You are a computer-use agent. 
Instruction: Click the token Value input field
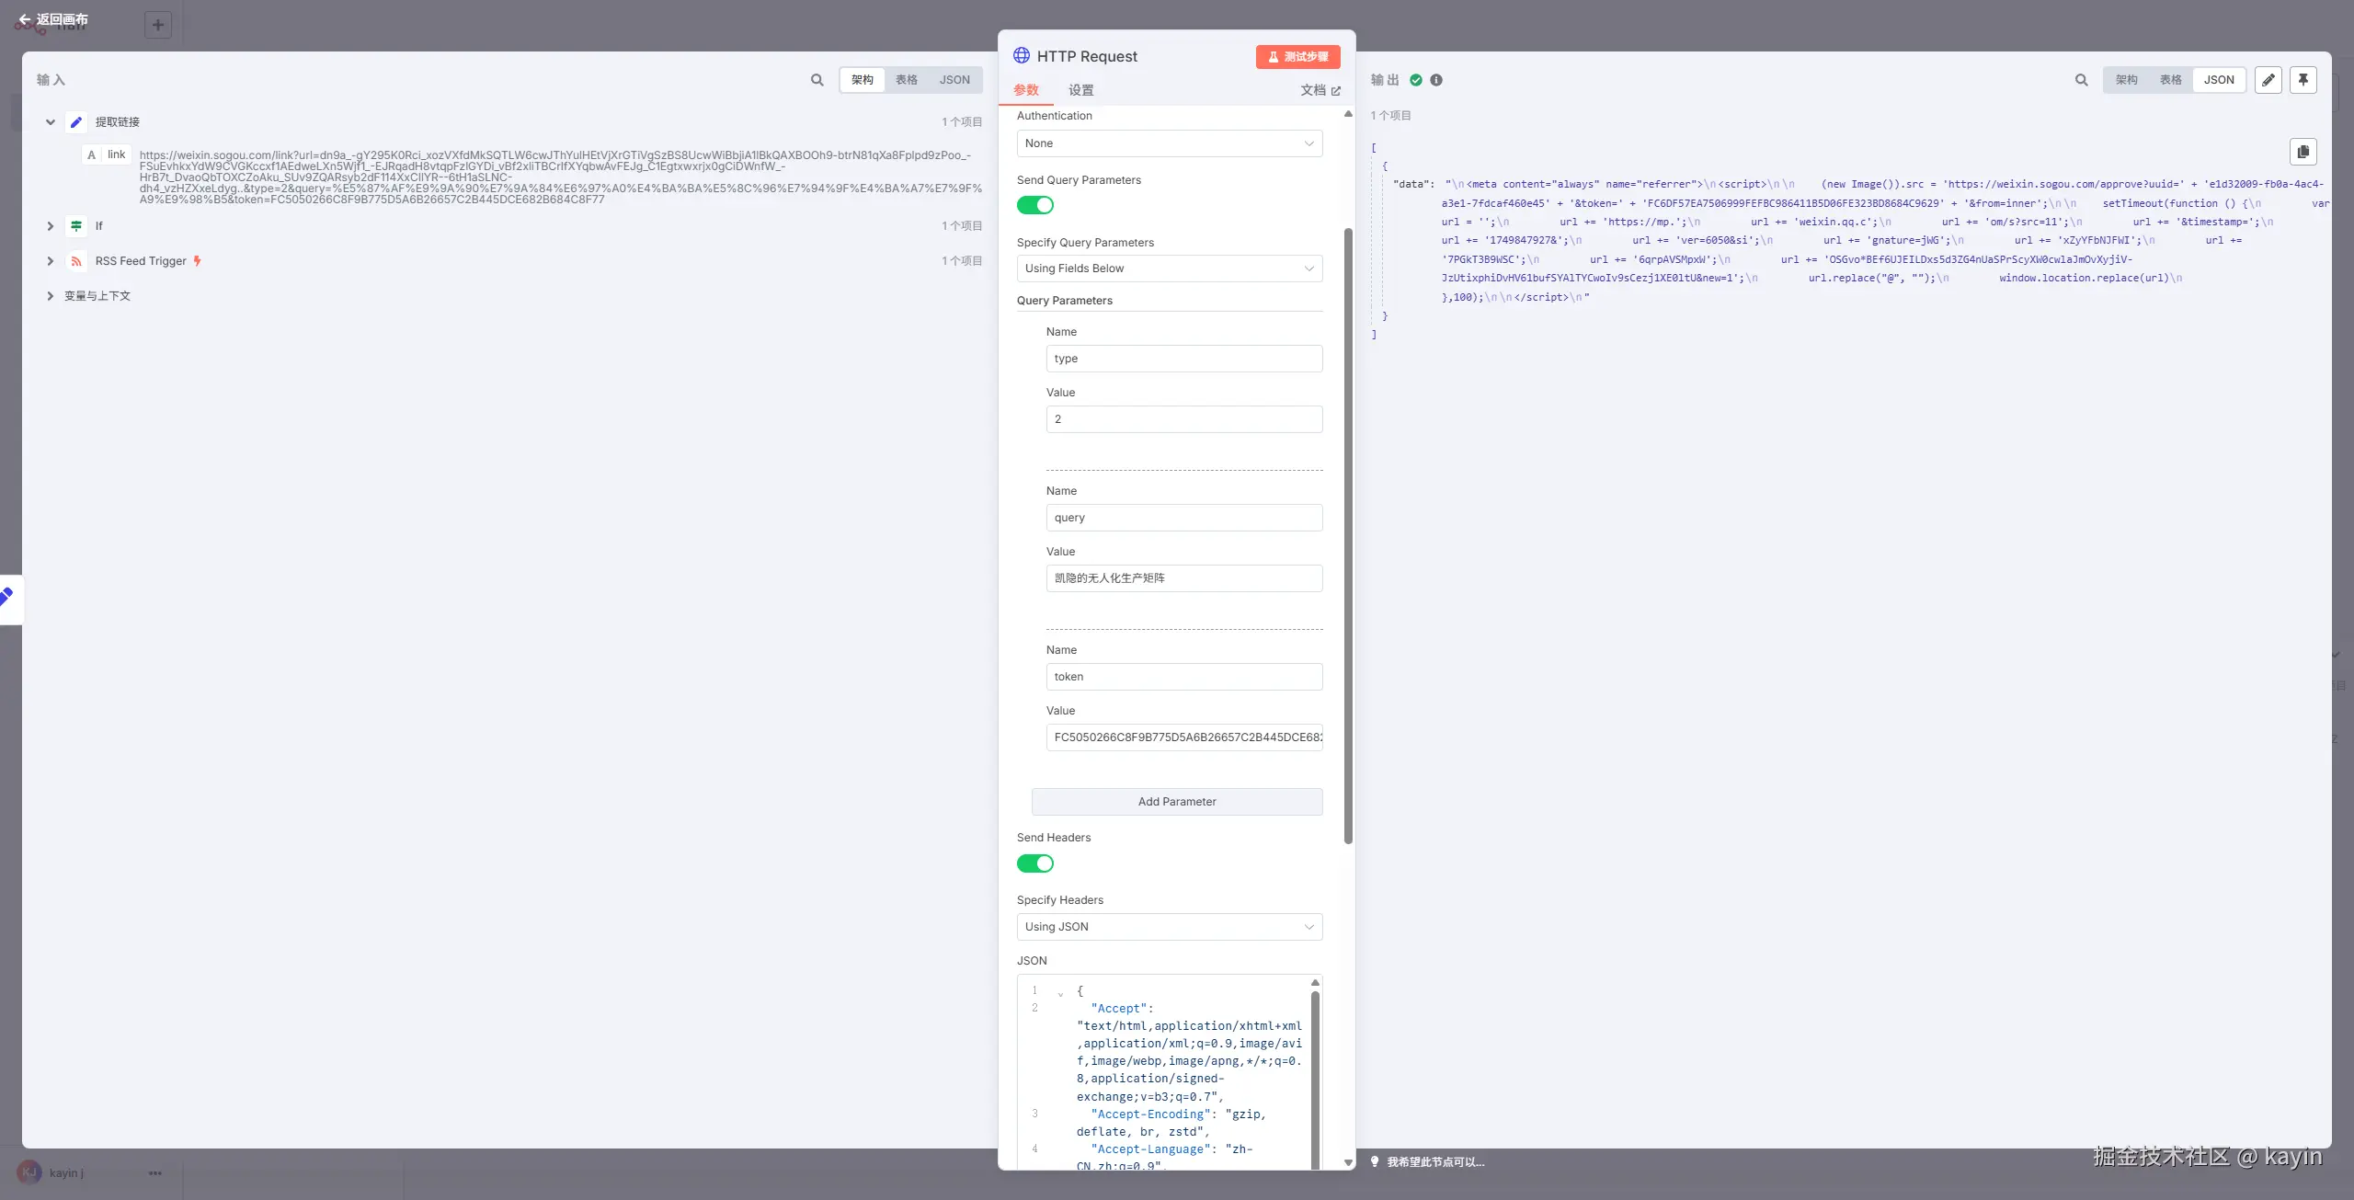[1183, 737]
